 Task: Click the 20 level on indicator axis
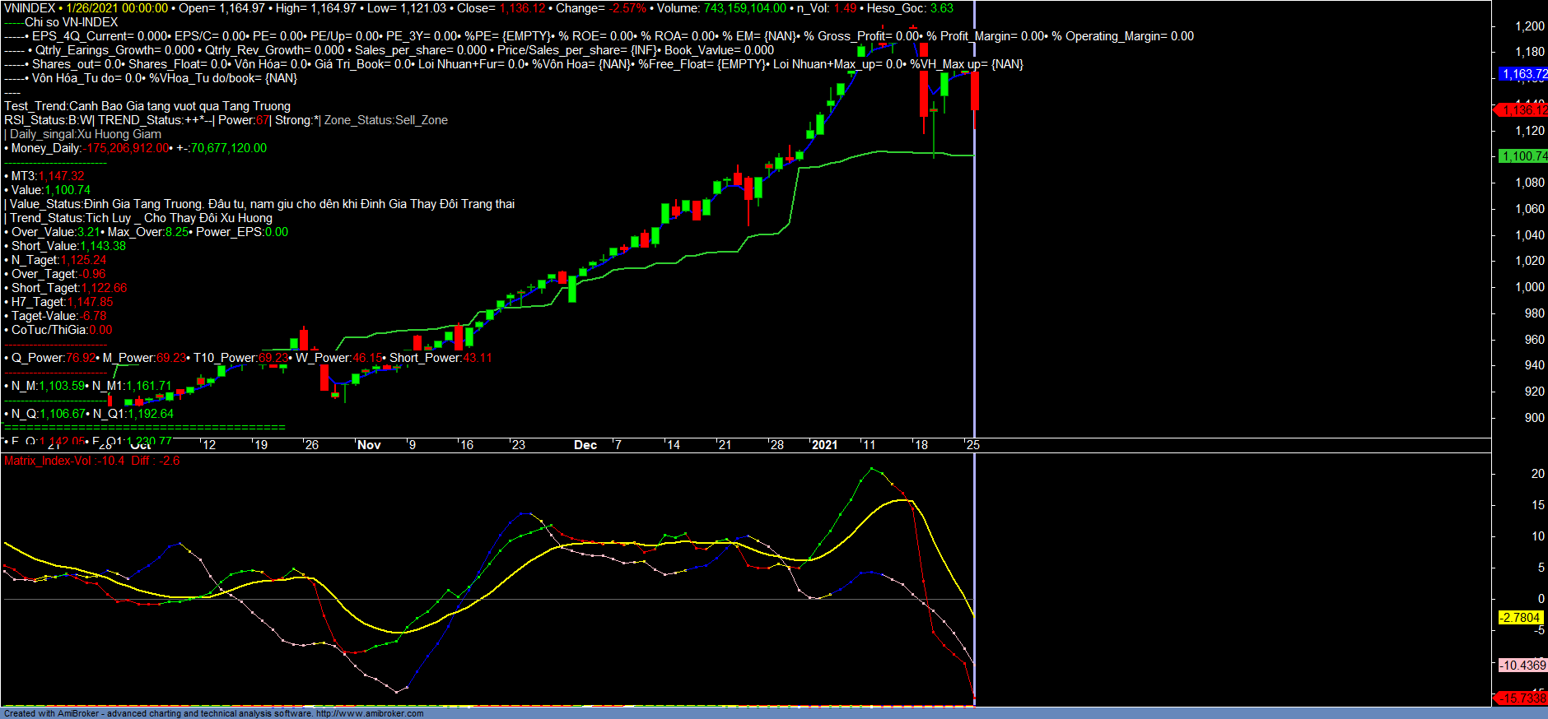tap(1537, 474)
